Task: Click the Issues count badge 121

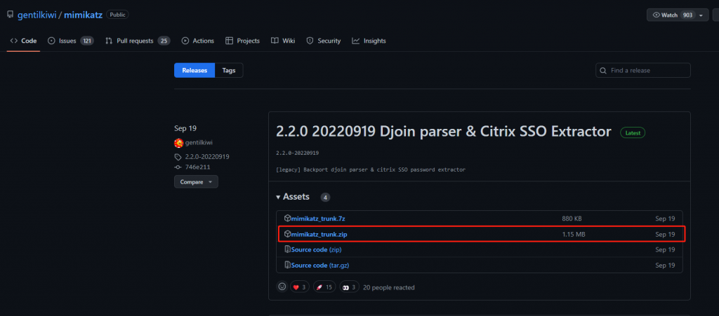Action: tap(87, 41)
